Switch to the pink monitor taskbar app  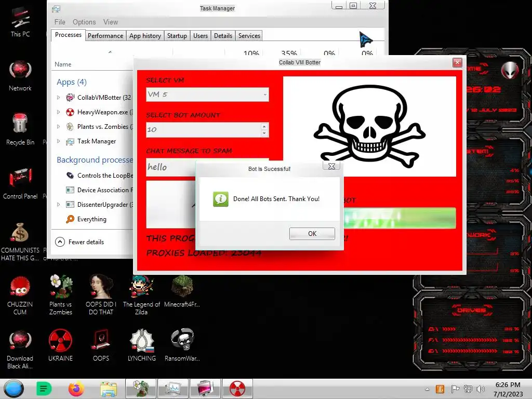coord(205,389)
